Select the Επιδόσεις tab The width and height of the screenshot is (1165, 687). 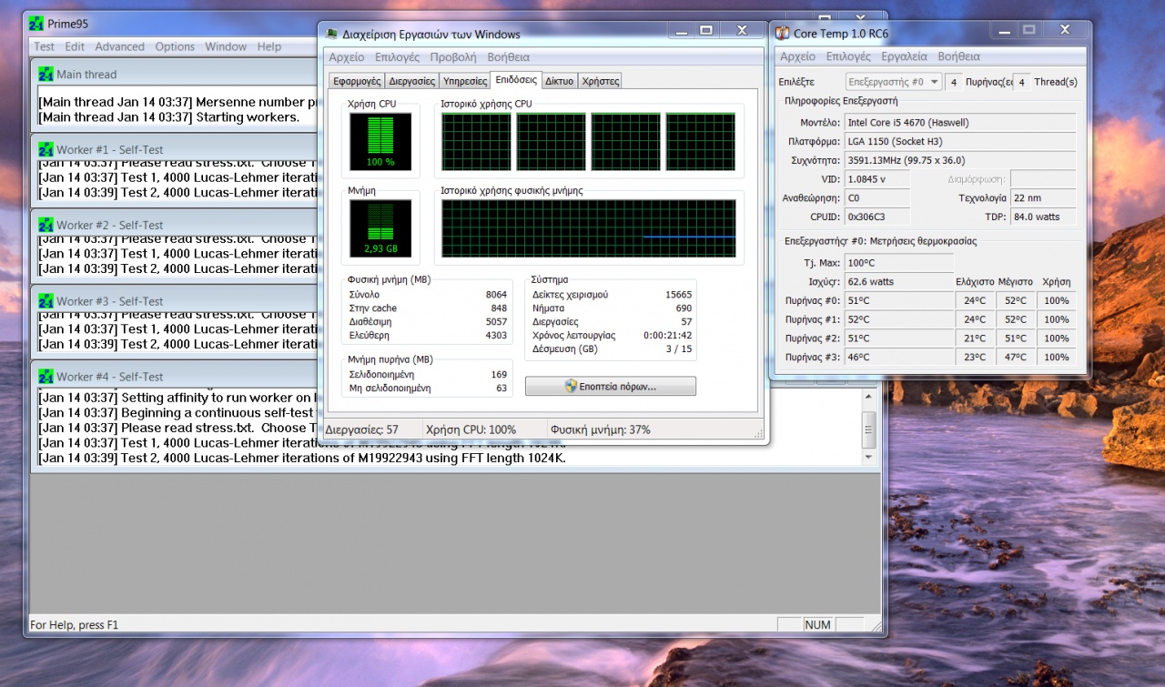click(516, 80)
